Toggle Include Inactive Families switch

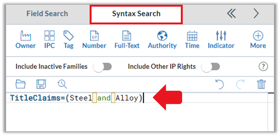(x=103, y=67)
